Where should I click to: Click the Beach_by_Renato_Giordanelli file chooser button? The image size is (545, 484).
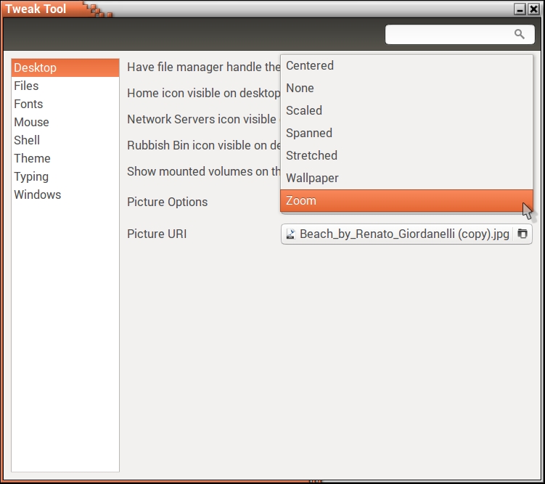pyautogui.click(x=403, y=234)
